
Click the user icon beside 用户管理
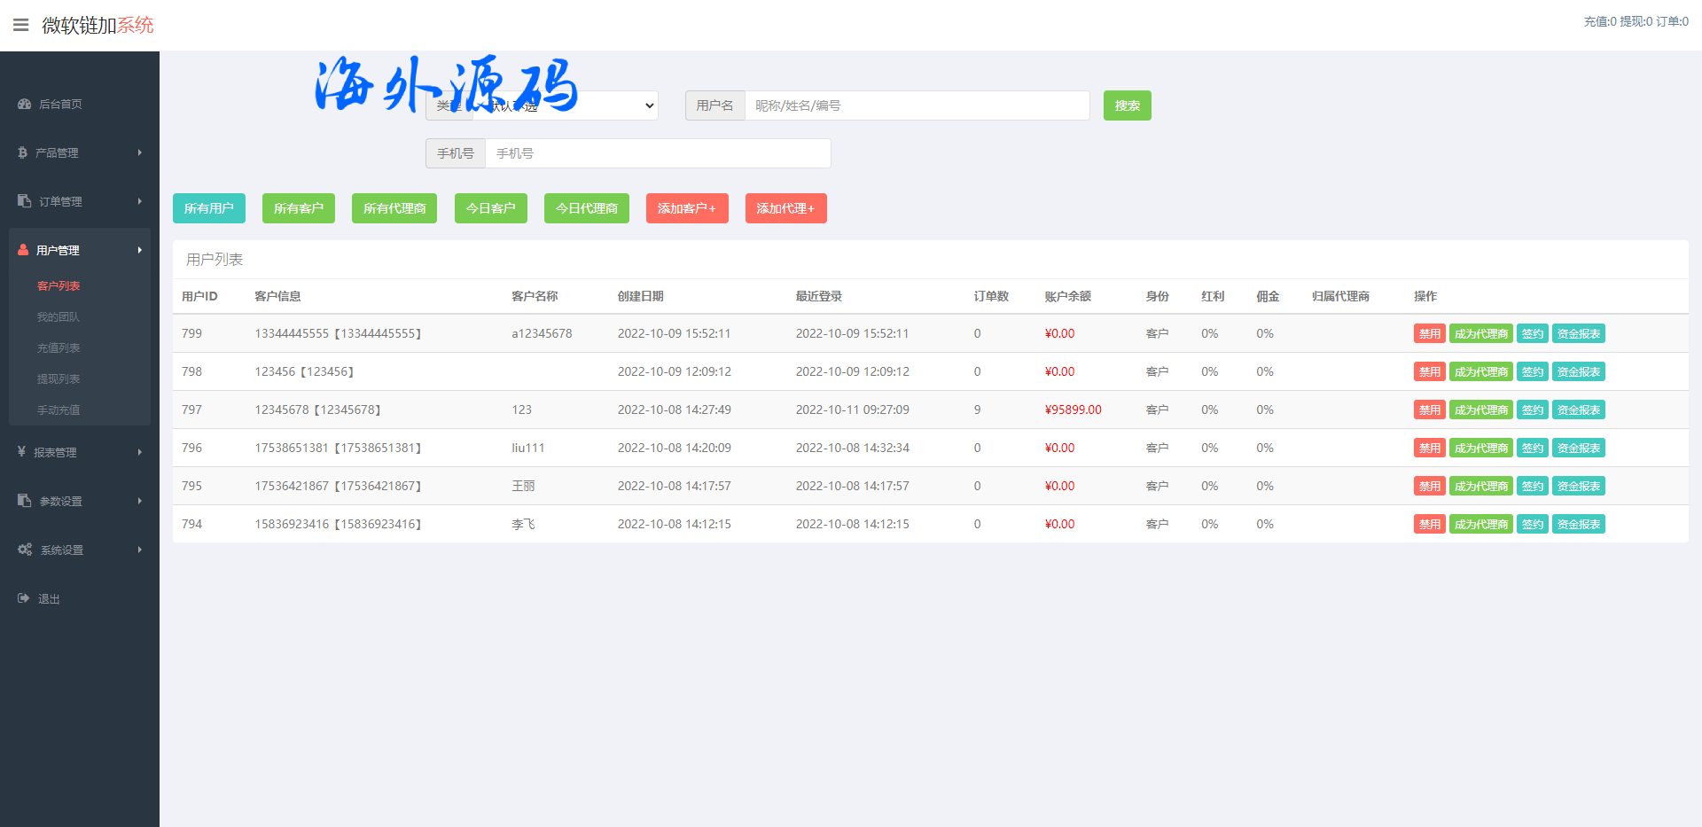23,250
